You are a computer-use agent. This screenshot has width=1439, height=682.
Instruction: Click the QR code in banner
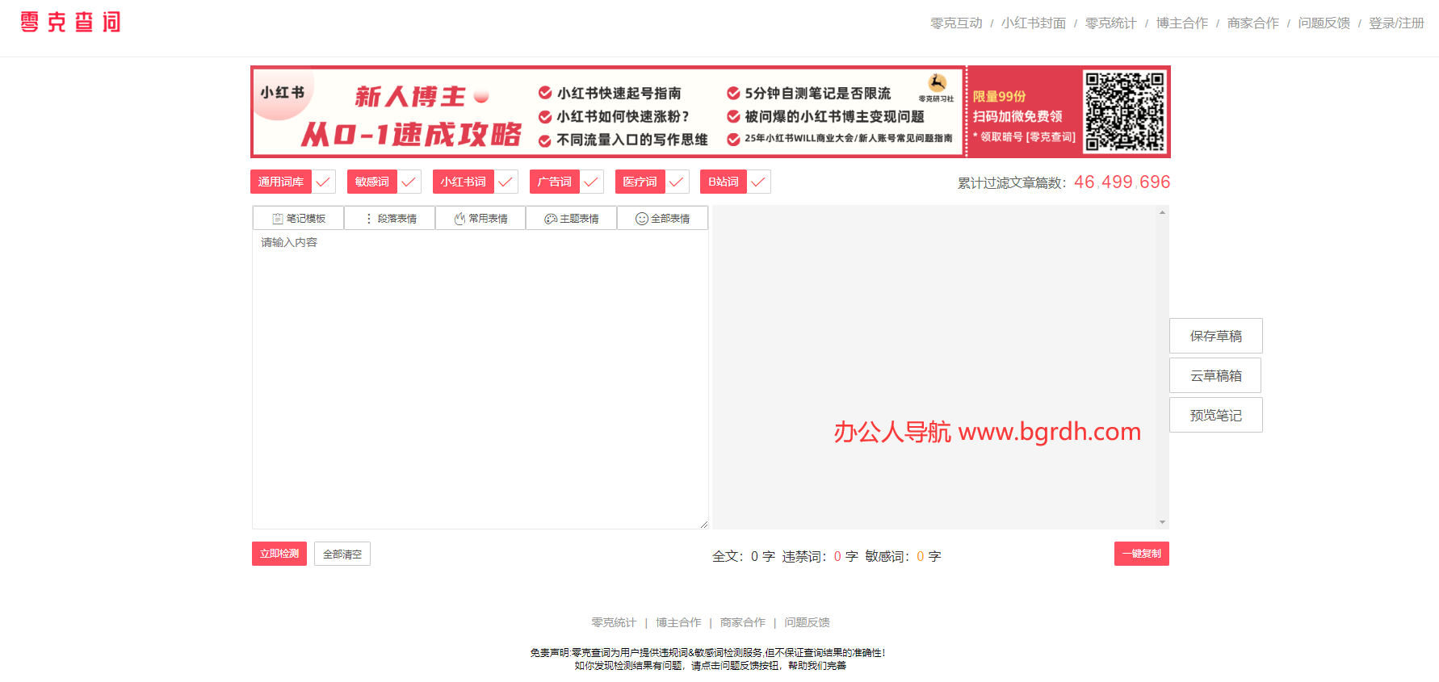(1125, 111)
